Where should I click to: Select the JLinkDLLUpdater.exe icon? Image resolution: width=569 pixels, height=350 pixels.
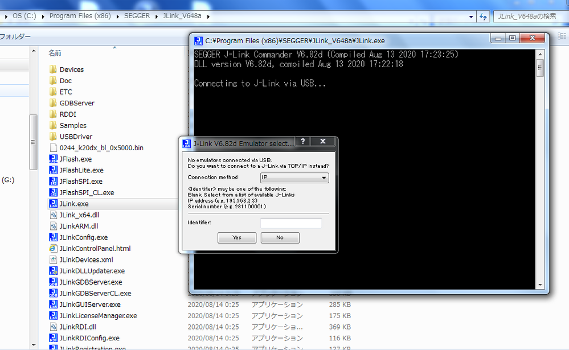pos(53,271)
